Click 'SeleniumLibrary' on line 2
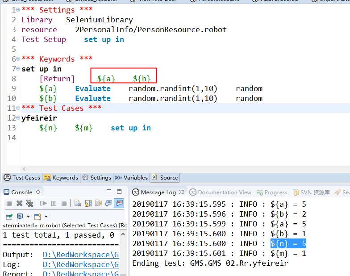 (99, 20)
